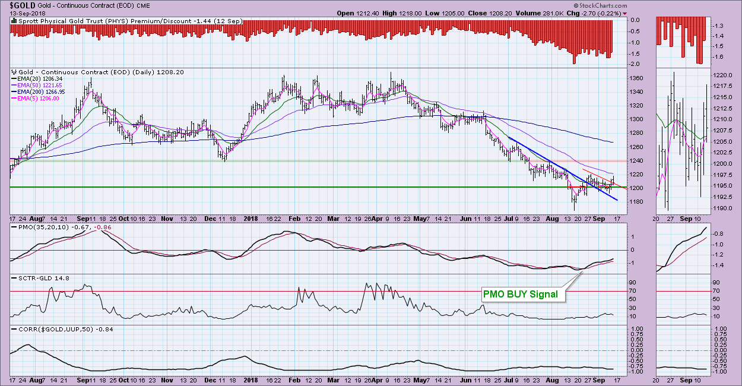Click the 1360 price axis label
This screenshot has width=742, height=386.
(x=636, y=78)
